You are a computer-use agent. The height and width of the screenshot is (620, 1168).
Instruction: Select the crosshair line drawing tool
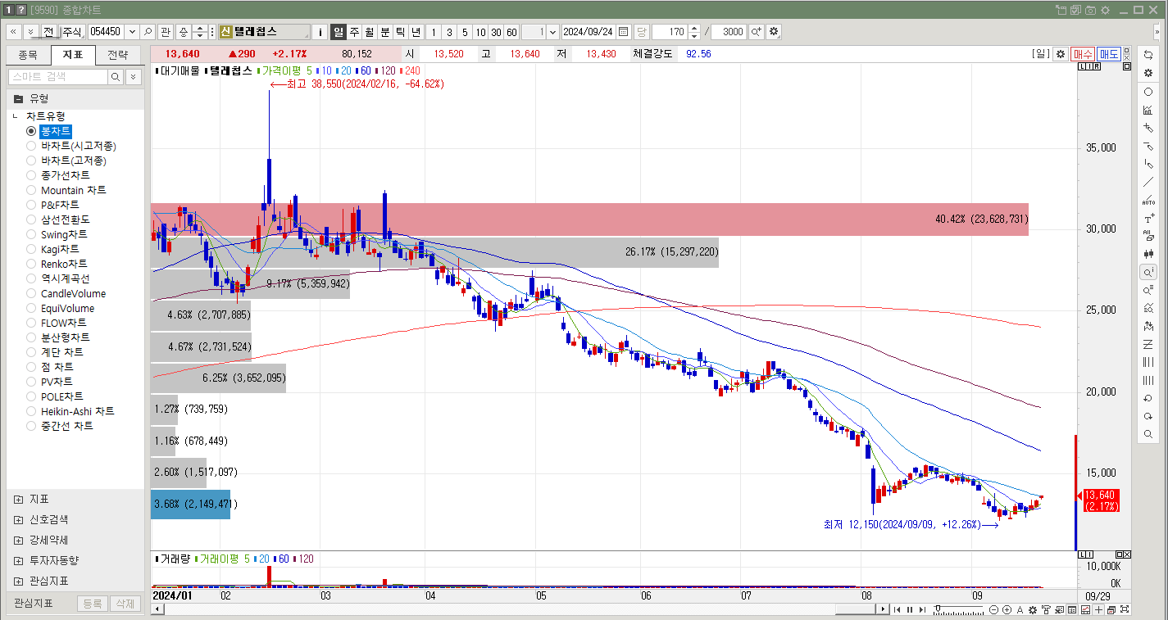pos(1148,128)
